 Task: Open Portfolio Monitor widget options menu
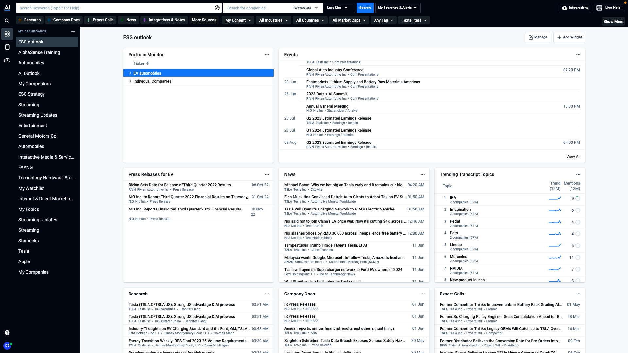pos(267,55)
